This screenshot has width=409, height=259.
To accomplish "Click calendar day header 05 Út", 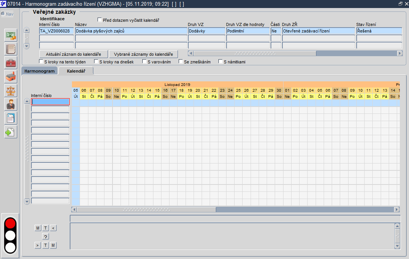I will pos(76,93).
